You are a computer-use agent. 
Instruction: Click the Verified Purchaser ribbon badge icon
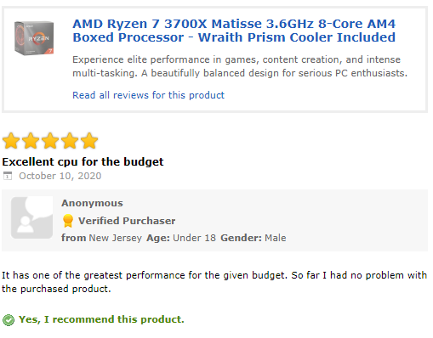pos(68,221)
